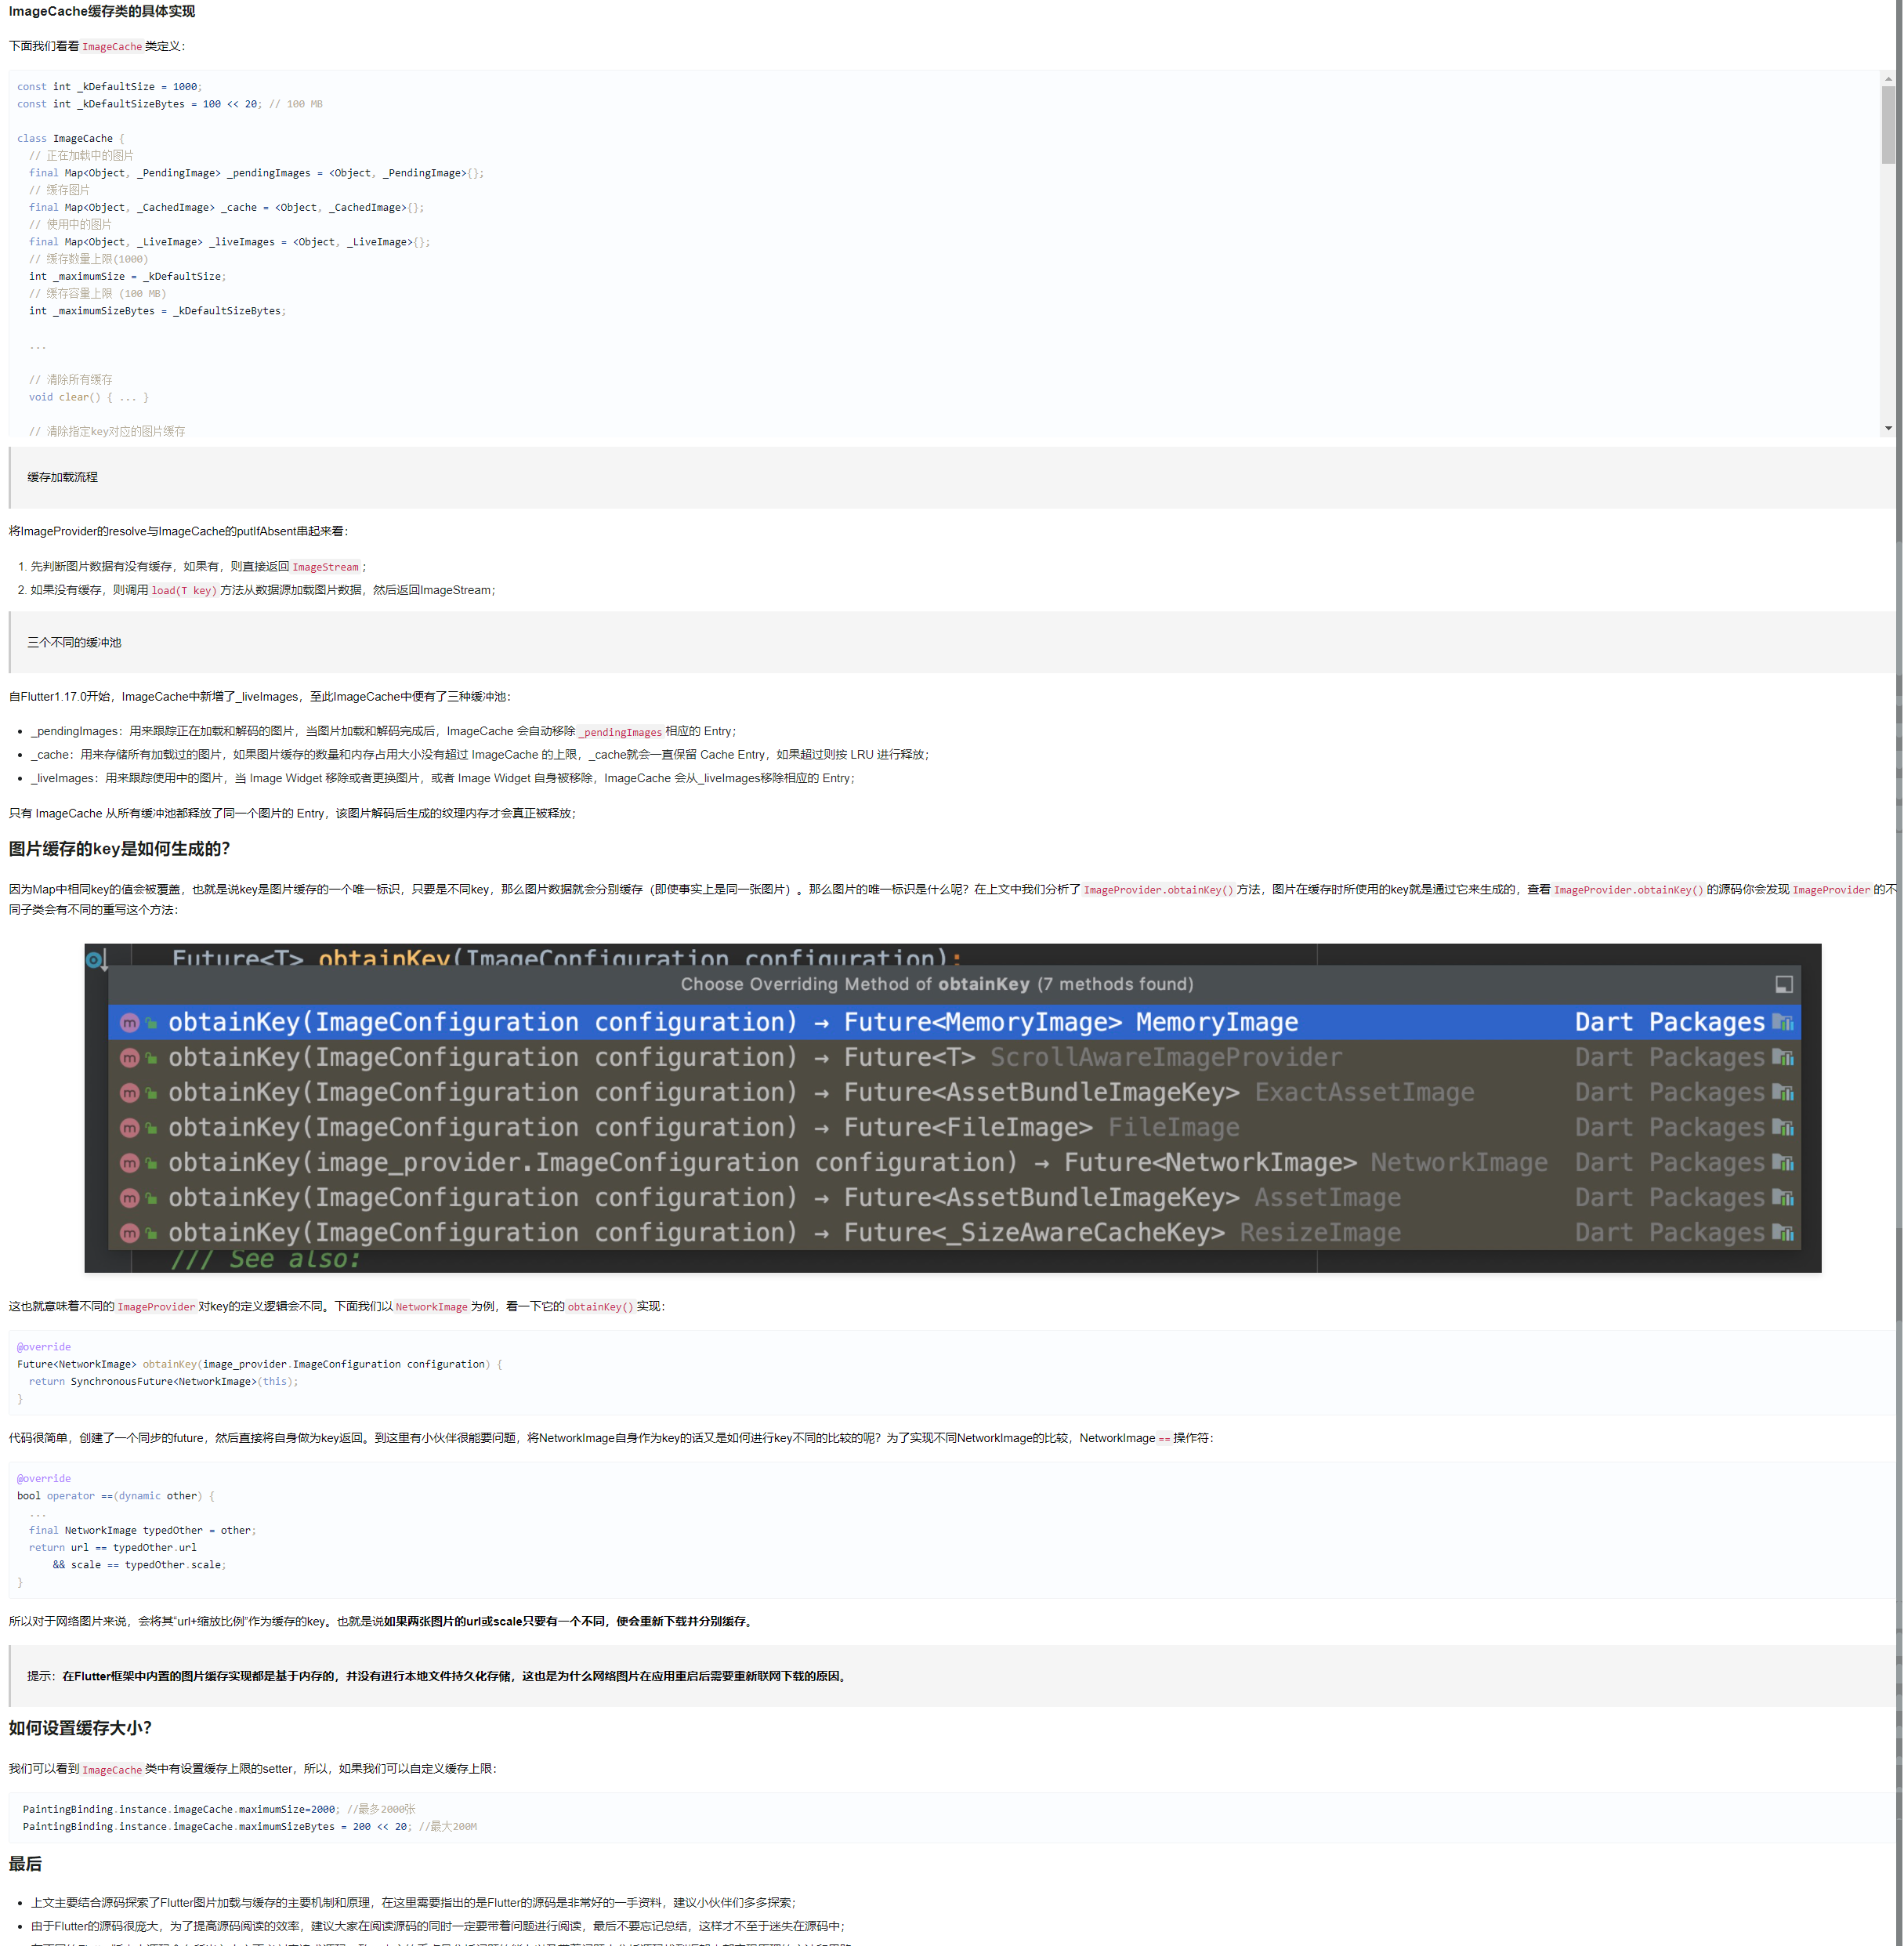Click the method icon on the FileImage row
This screenshot has height=1946, width=1904.
coord(130,1128)
